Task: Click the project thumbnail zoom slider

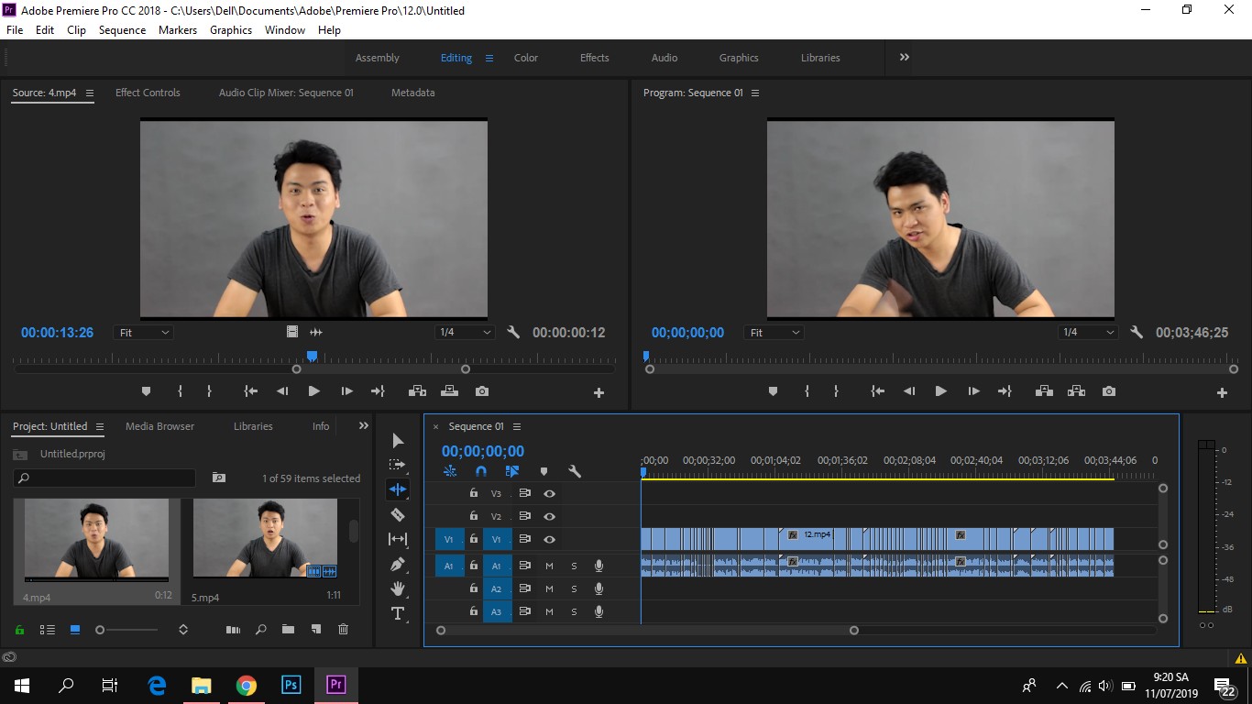Action: pos(127,630)
